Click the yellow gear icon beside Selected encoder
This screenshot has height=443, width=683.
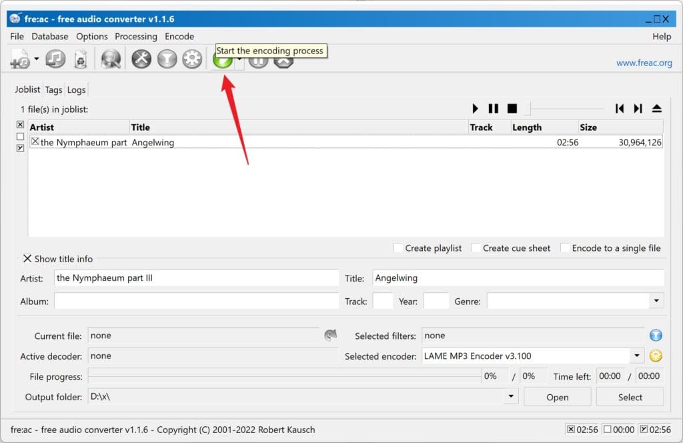click(x=656, y=356)
